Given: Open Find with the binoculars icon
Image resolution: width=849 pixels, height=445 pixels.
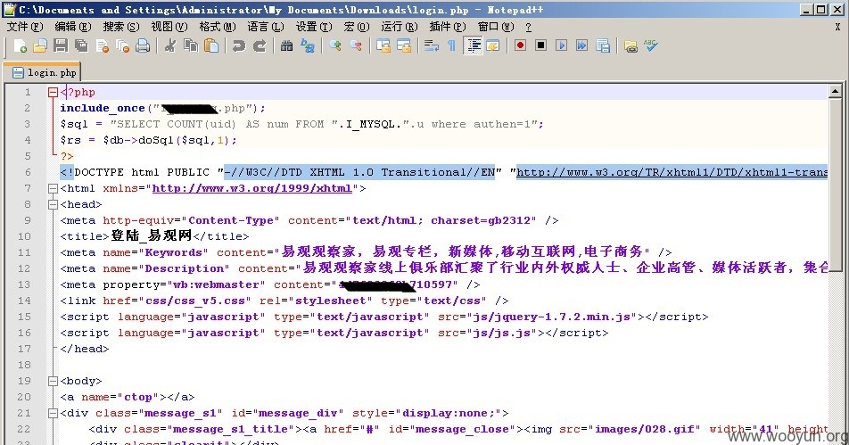Looking at the screenshot, I should click(286, 46).
